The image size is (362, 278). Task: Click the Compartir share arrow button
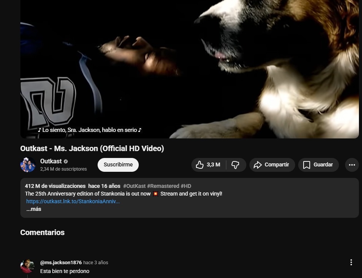pos(272,165)
